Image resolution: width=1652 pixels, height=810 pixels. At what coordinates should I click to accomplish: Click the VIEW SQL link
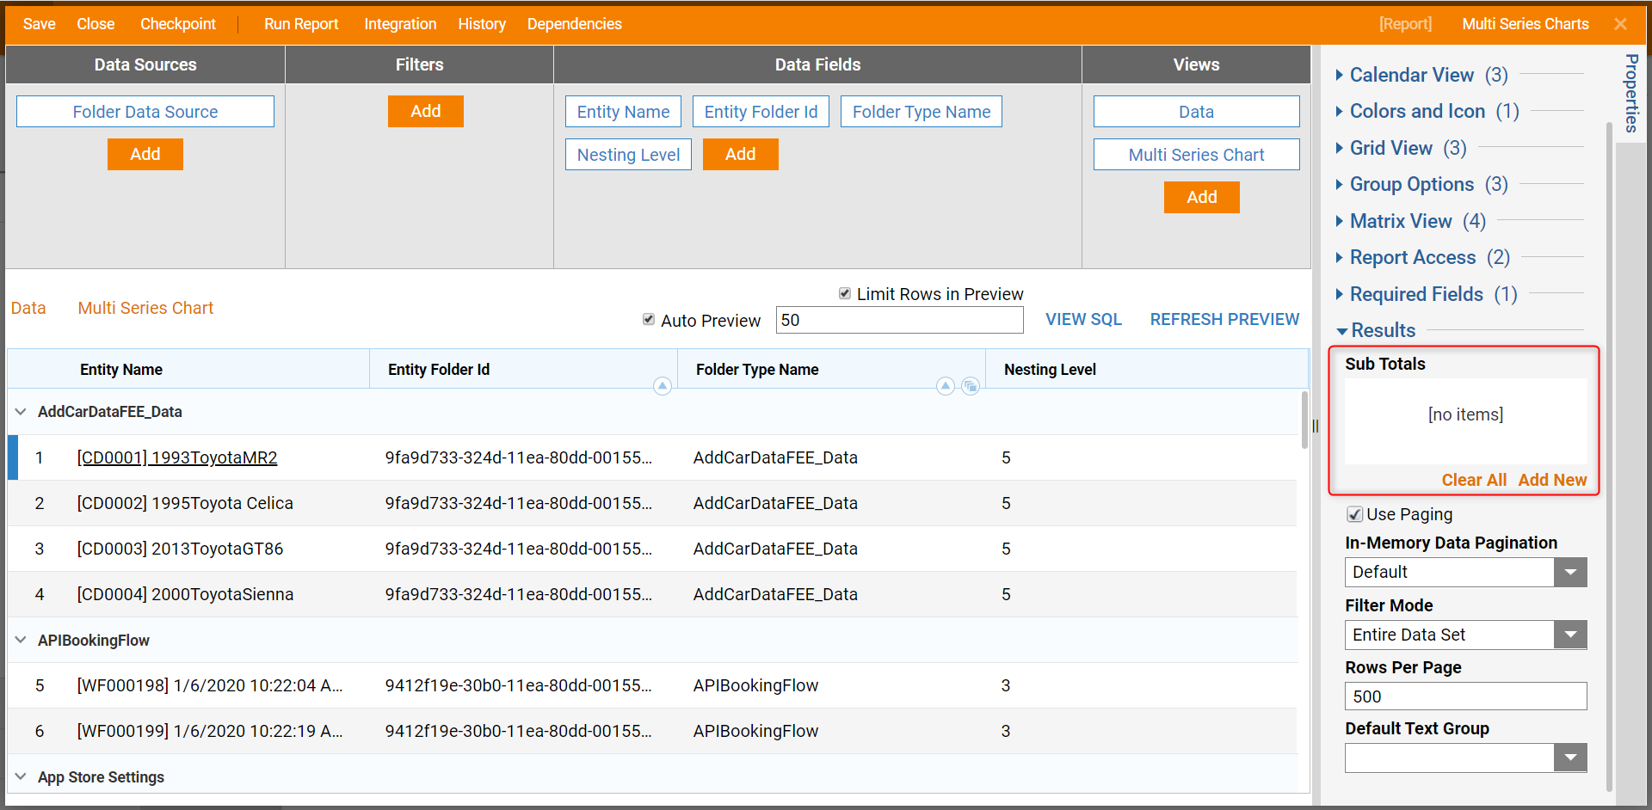(x=1083, y=319)
